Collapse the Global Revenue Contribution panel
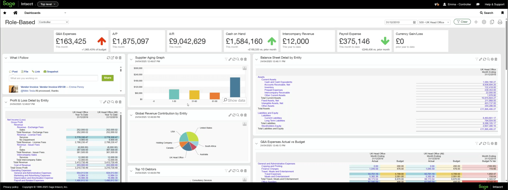Image resolution: width=508 pixels, height=190 pixels. 131,115
